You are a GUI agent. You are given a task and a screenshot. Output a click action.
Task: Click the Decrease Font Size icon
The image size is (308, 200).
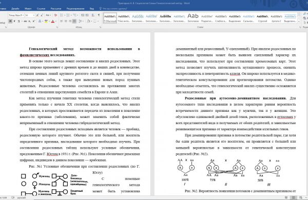pos(42,15)
